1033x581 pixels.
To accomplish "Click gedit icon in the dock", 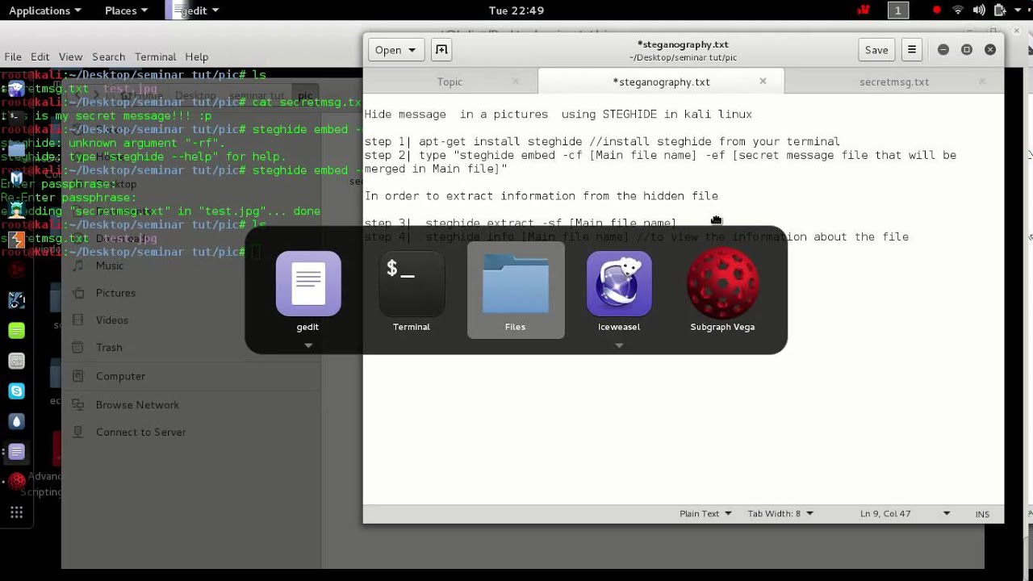I will (16, 452).
